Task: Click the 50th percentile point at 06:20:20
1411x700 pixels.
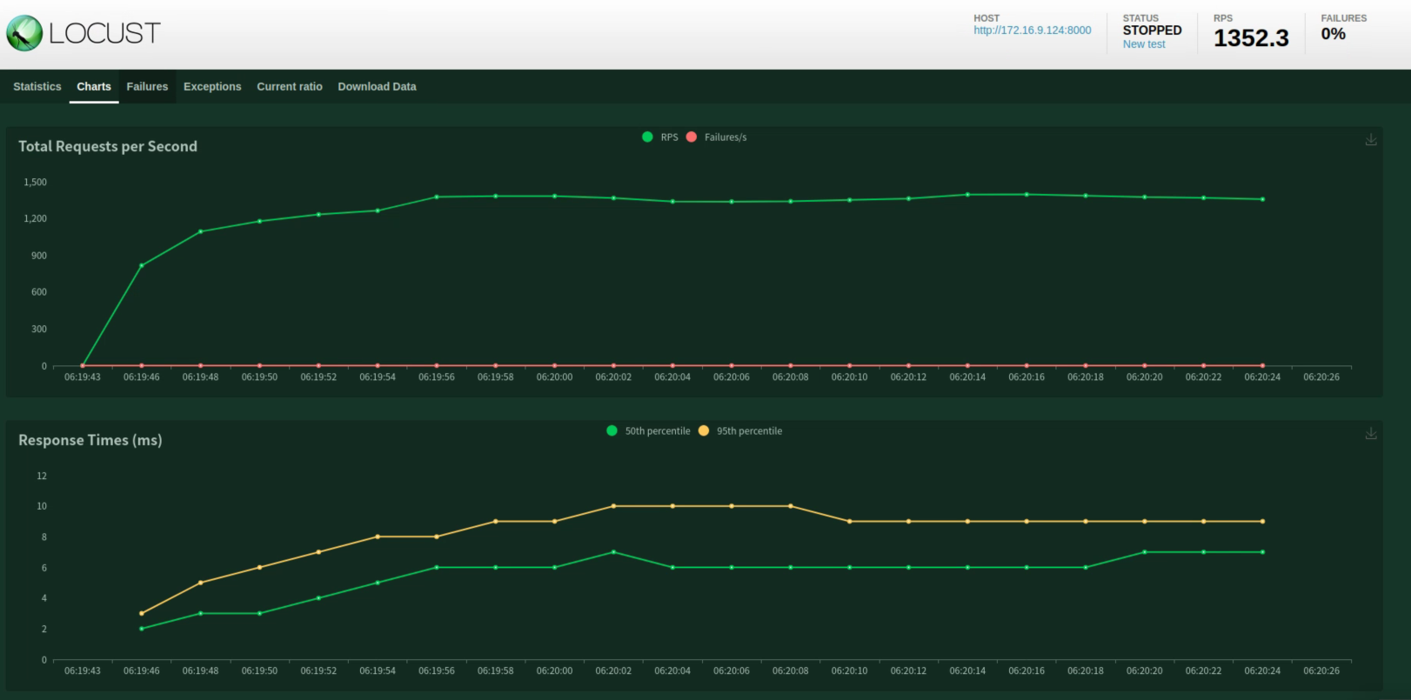Action: 1144,552
